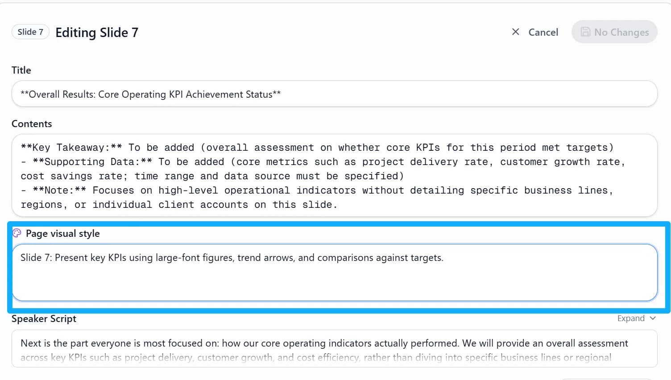Focus the Speaker Script text area
Image resolution: width=671 pixels, height=380 pixels.
[334, 349]
